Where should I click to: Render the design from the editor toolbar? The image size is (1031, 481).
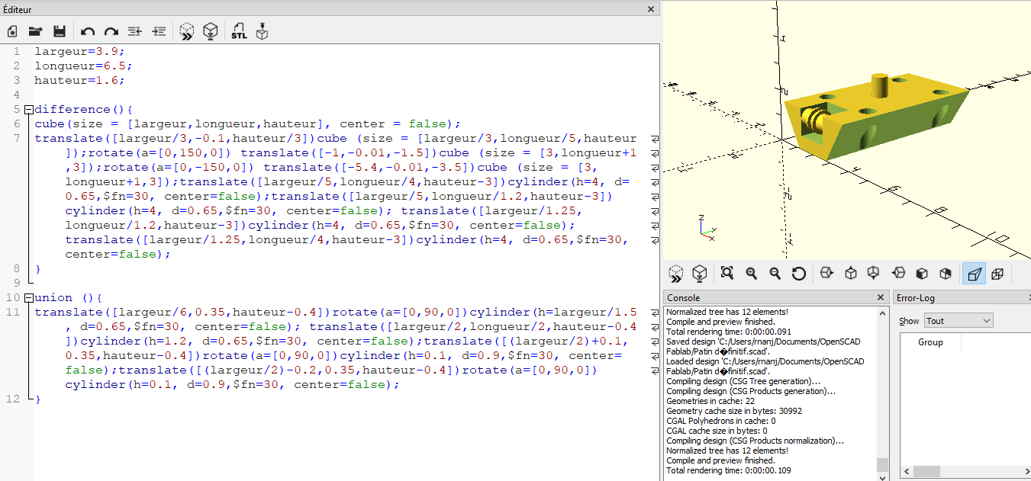click(211, 32)
